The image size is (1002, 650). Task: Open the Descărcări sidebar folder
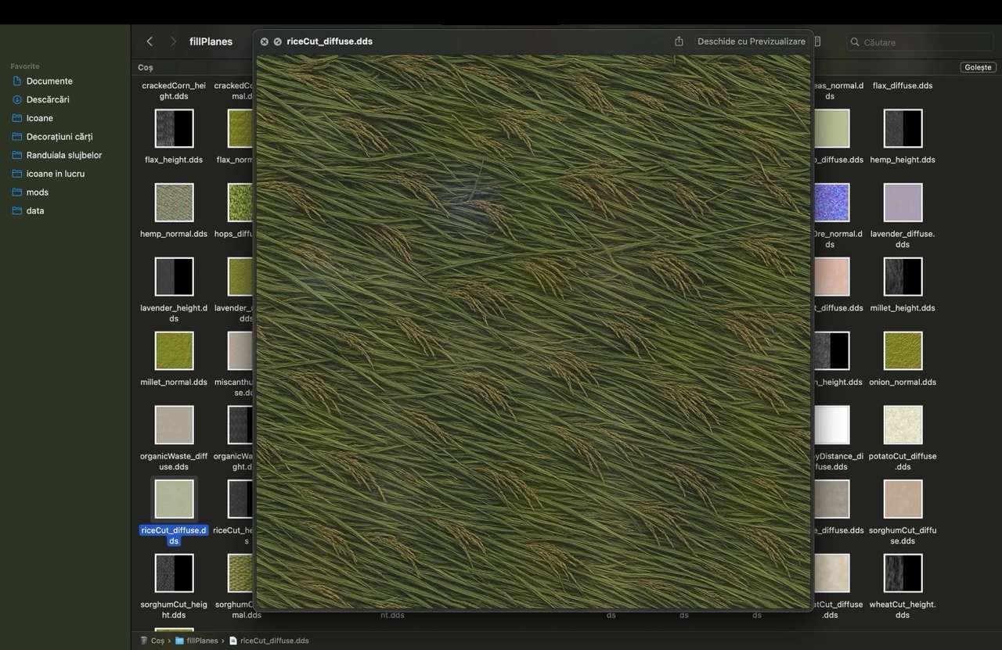[48, 100]
